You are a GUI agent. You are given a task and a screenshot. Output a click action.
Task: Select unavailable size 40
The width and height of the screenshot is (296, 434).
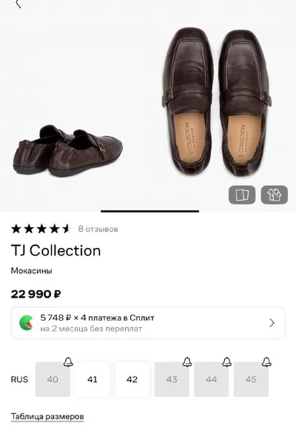(x=53, y=379)
